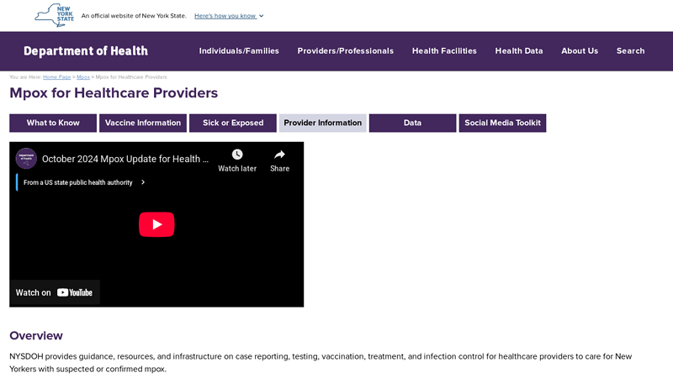
Task: Open the Individuals/Families menu
Action: point(239,51)
